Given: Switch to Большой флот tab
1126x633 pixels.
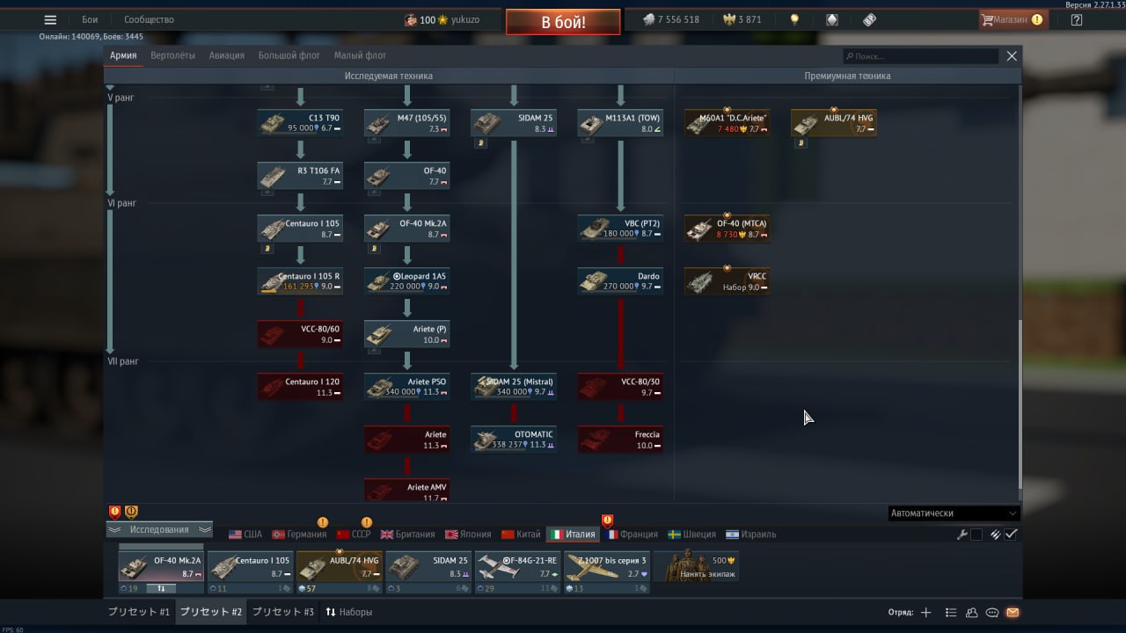Looking at the screenshot, I should (289, 55).
